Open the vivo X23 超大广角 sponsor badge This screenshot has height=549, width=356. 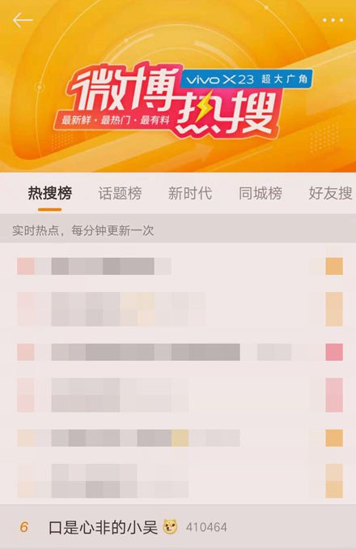[247, 79]
